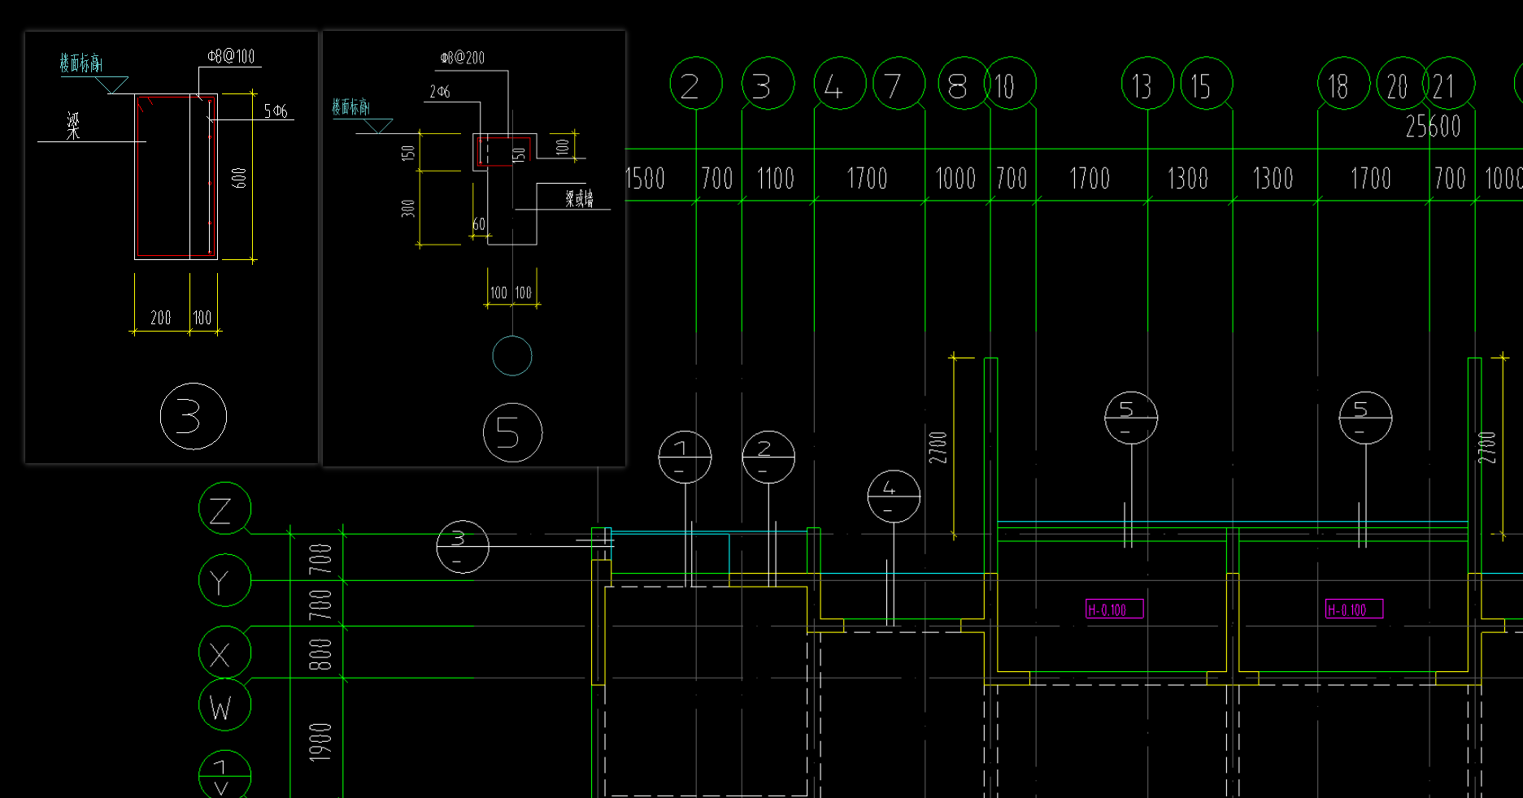The height and width of the screenshot is (798, 1523).
Task: Pick the 1300 dimension between axes 15 and 18
Action: 1273,179
